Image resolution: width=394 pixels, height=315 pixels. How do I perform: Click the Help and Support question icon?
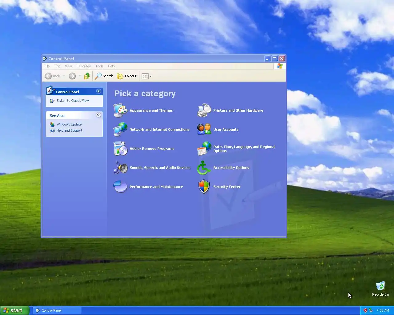52,130
